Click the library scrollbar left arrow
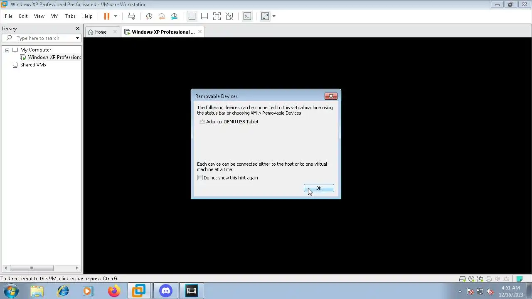 coord(5,268)
